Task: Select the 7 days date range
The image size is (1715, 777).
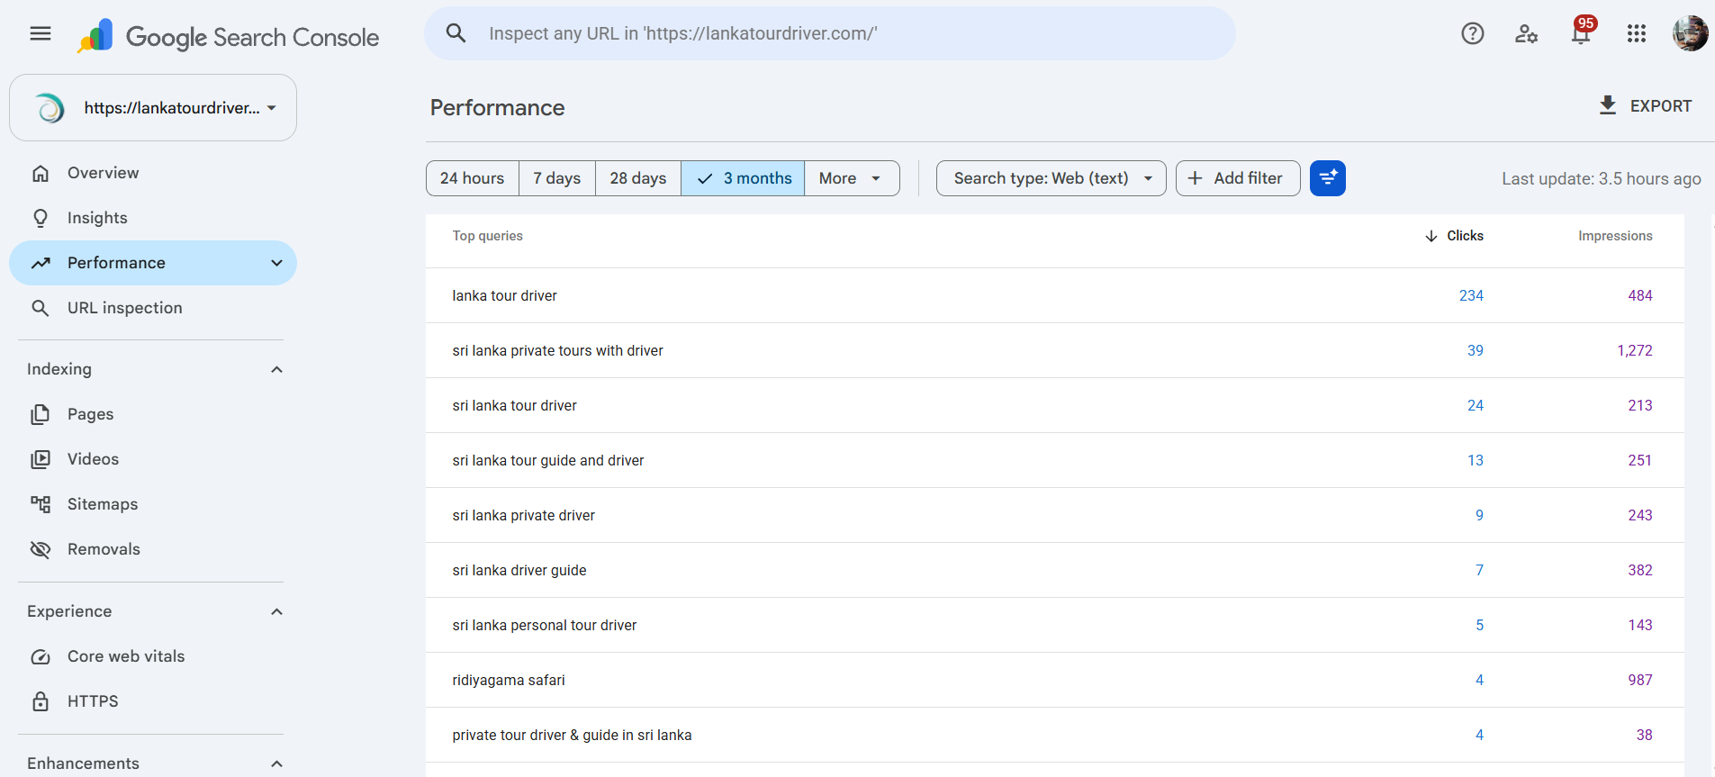Action: click(x=557, y=178)
